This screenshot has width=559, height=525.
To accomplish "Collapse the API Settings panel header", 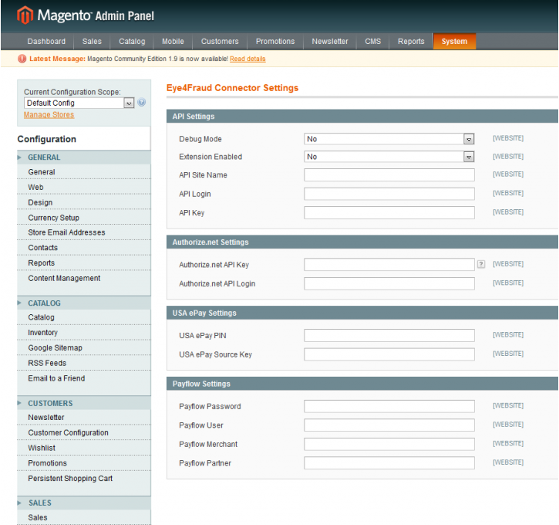I will pos(362,117).
